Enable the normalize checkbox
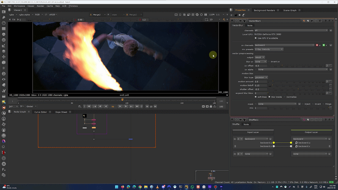 coord(285,97)
